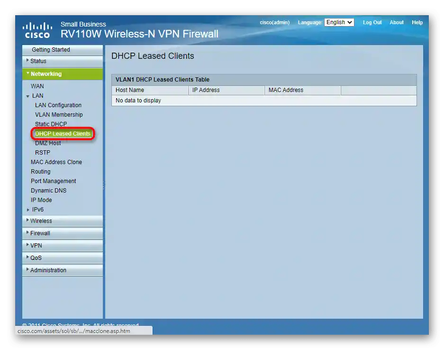
Task: Select DHCP Leased Clients menu item
Action: click(x=63, y=134)
